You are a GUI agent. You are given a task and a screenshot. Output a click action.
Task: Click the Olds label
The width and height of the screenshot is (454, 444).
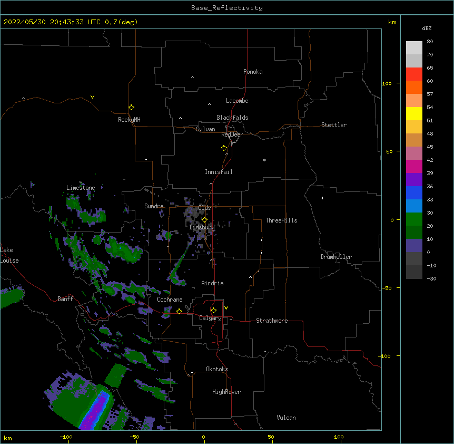click(204, 208)
